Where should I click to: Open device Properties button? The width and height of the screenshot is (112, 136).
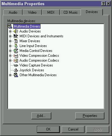90,116
